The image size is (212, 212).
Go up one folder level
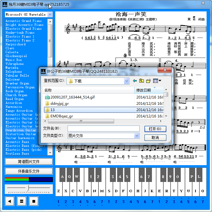tap(141, 81)
